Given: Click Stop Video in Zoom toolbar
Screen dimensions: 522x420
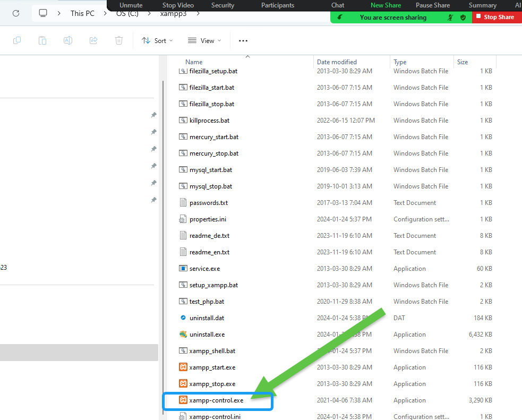Looking at the screenshot, I should click(x=178, y=5).
